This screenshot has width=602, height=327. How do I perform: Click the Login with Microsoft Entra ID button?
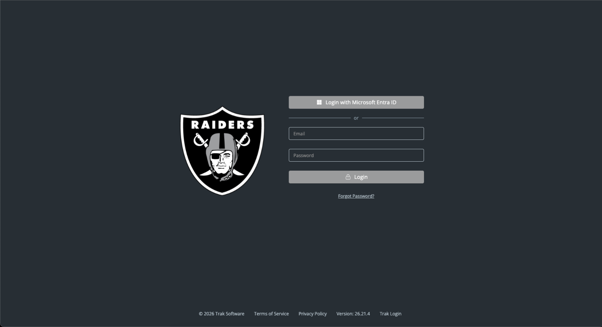click(x=356, y=102)
